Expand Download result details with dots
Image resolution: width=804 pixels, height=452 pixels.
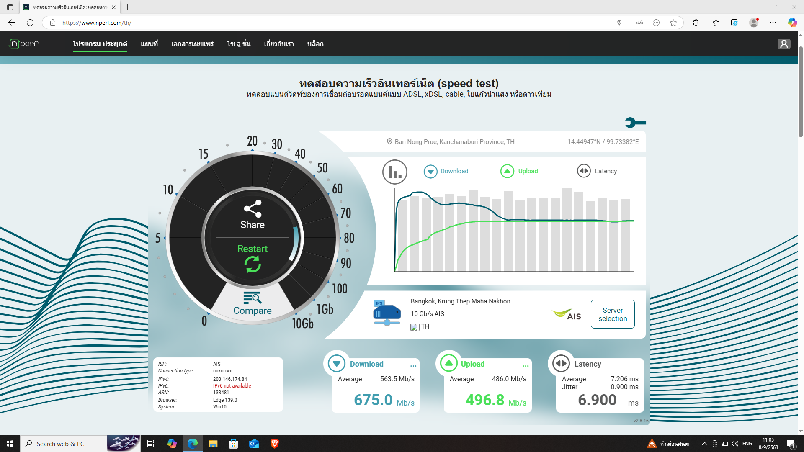(413, 365)
